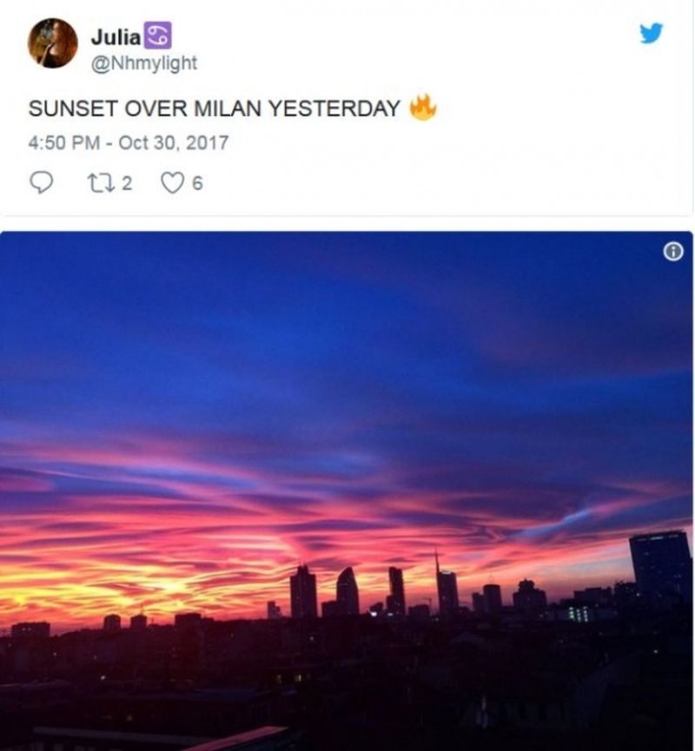The height and width of the screenshot is (751, 695).
Task: Click the Oct 30, 2017 date
Action: coord(174,142)
